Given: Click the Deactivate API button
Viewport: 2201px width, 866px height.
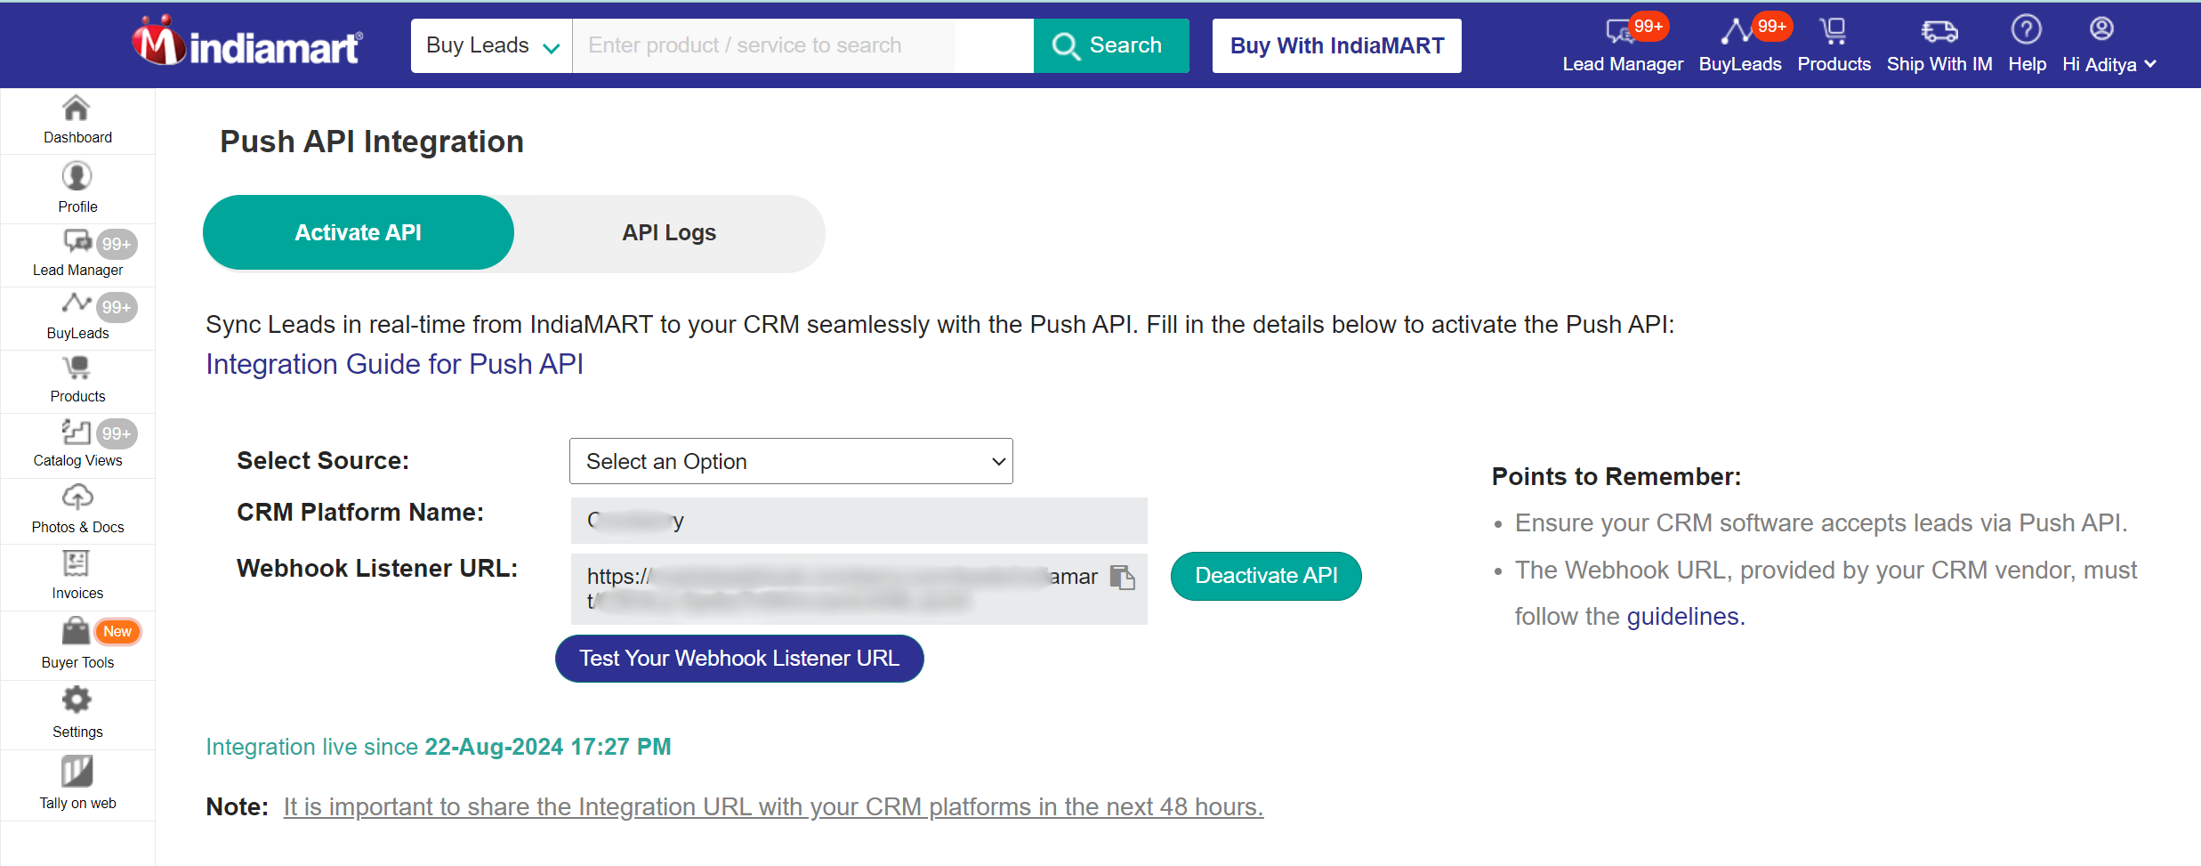Looking at the screenshot, I should click(x=1265, y=576).
